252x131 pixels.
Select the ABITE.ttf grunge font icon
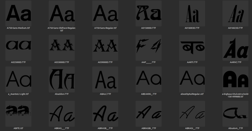tap(18, 114)
